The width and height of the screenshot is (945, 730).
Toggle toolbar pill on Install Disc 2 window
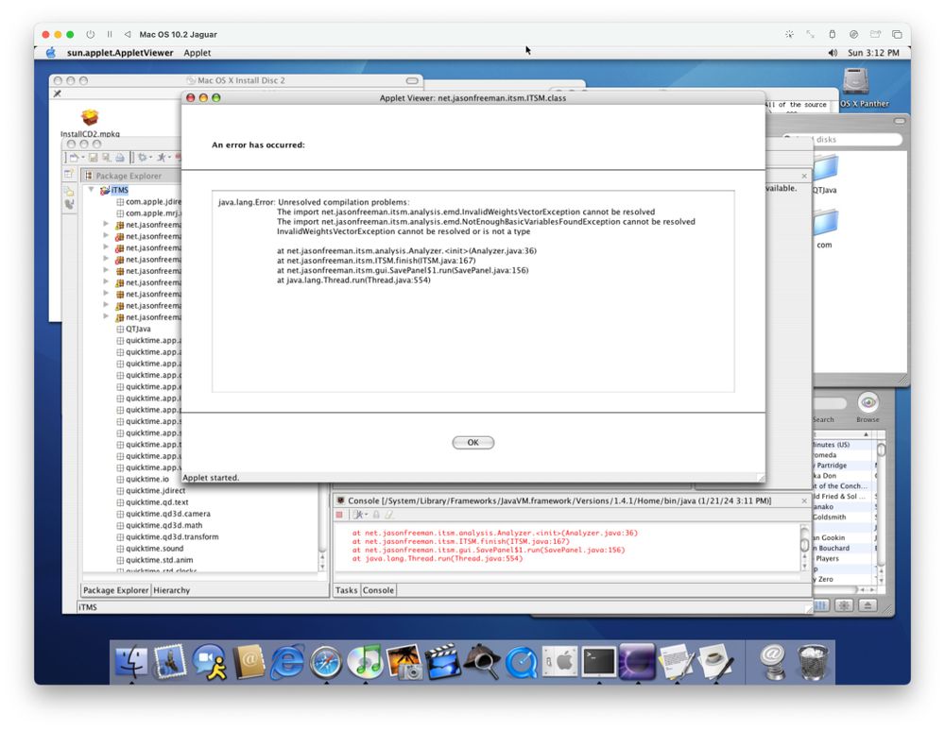coord(412,80)
